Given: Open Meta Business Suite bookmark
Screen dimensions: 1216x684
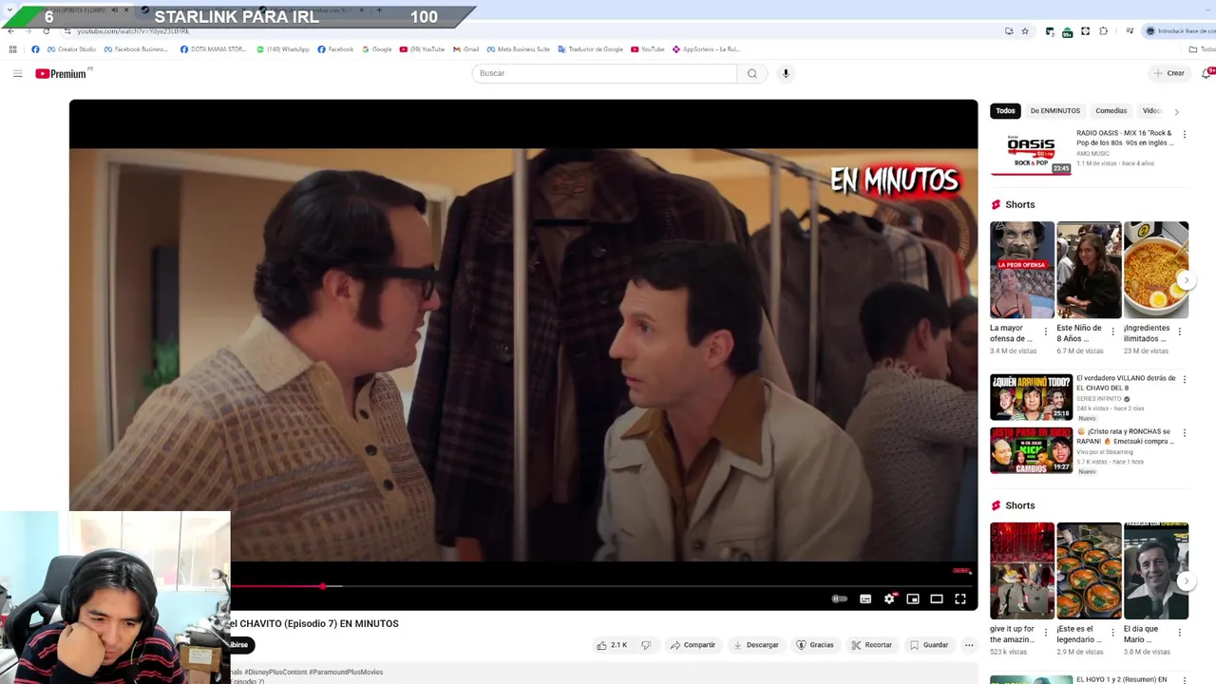Looking at the screenshot, I should coord(519,49).
